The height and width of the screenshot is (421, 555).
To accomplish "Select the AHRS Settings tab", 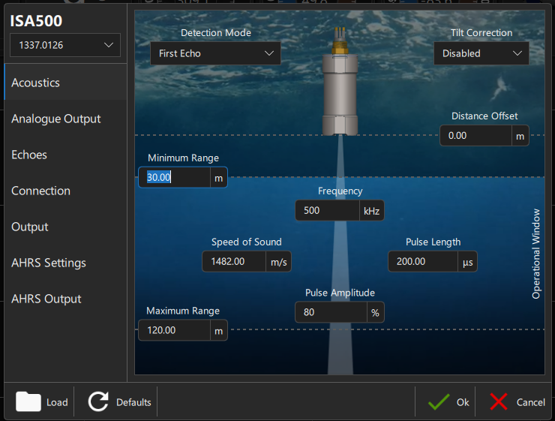I will (49, 263).
